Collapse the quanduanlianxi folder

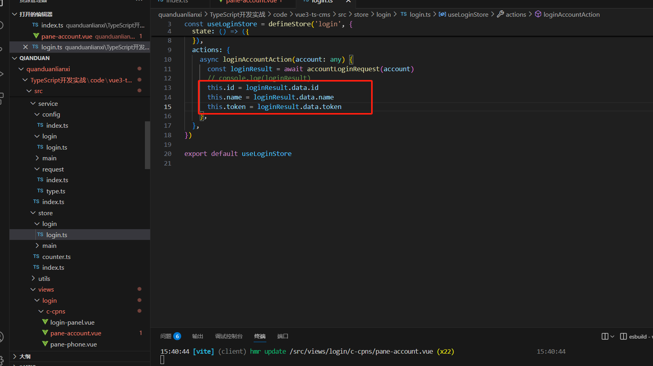click(x=21, y=69)
